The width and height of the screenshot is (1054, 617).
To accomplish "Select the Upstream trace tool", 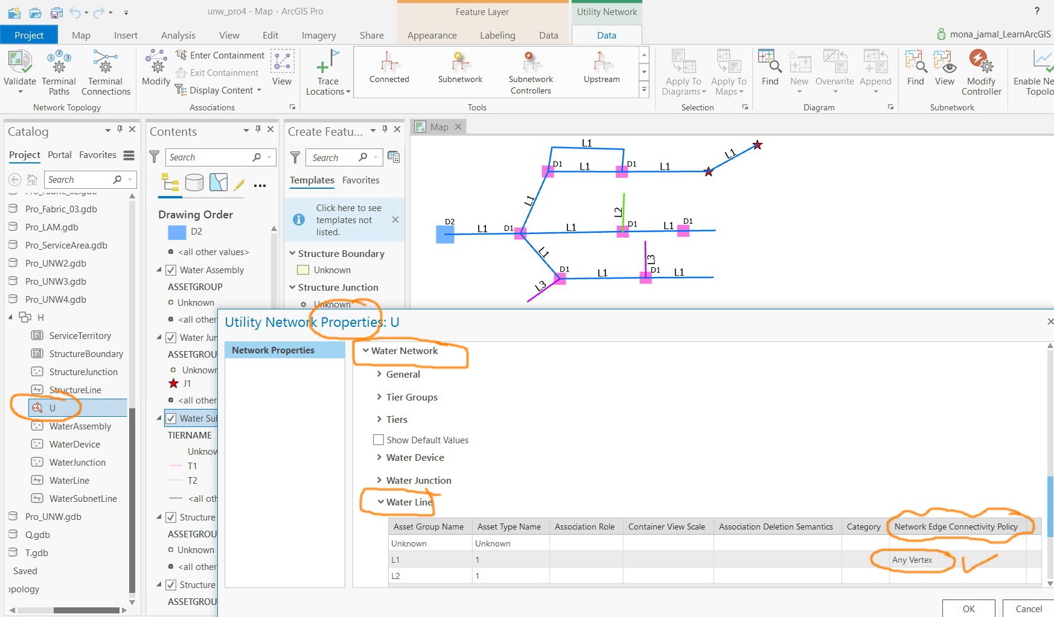I will [601, 68].
